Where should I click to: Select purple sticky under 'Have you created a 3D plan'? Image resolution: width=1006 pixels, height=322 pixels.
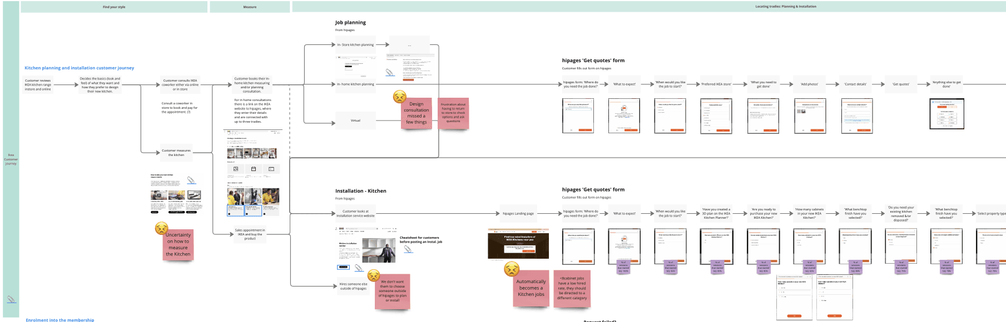pos(717,267)
